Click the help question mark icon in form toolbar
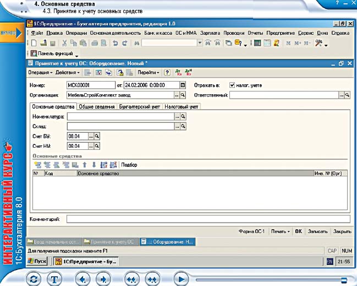This screenshot has height=286, width=357. (x=167, y=72)
